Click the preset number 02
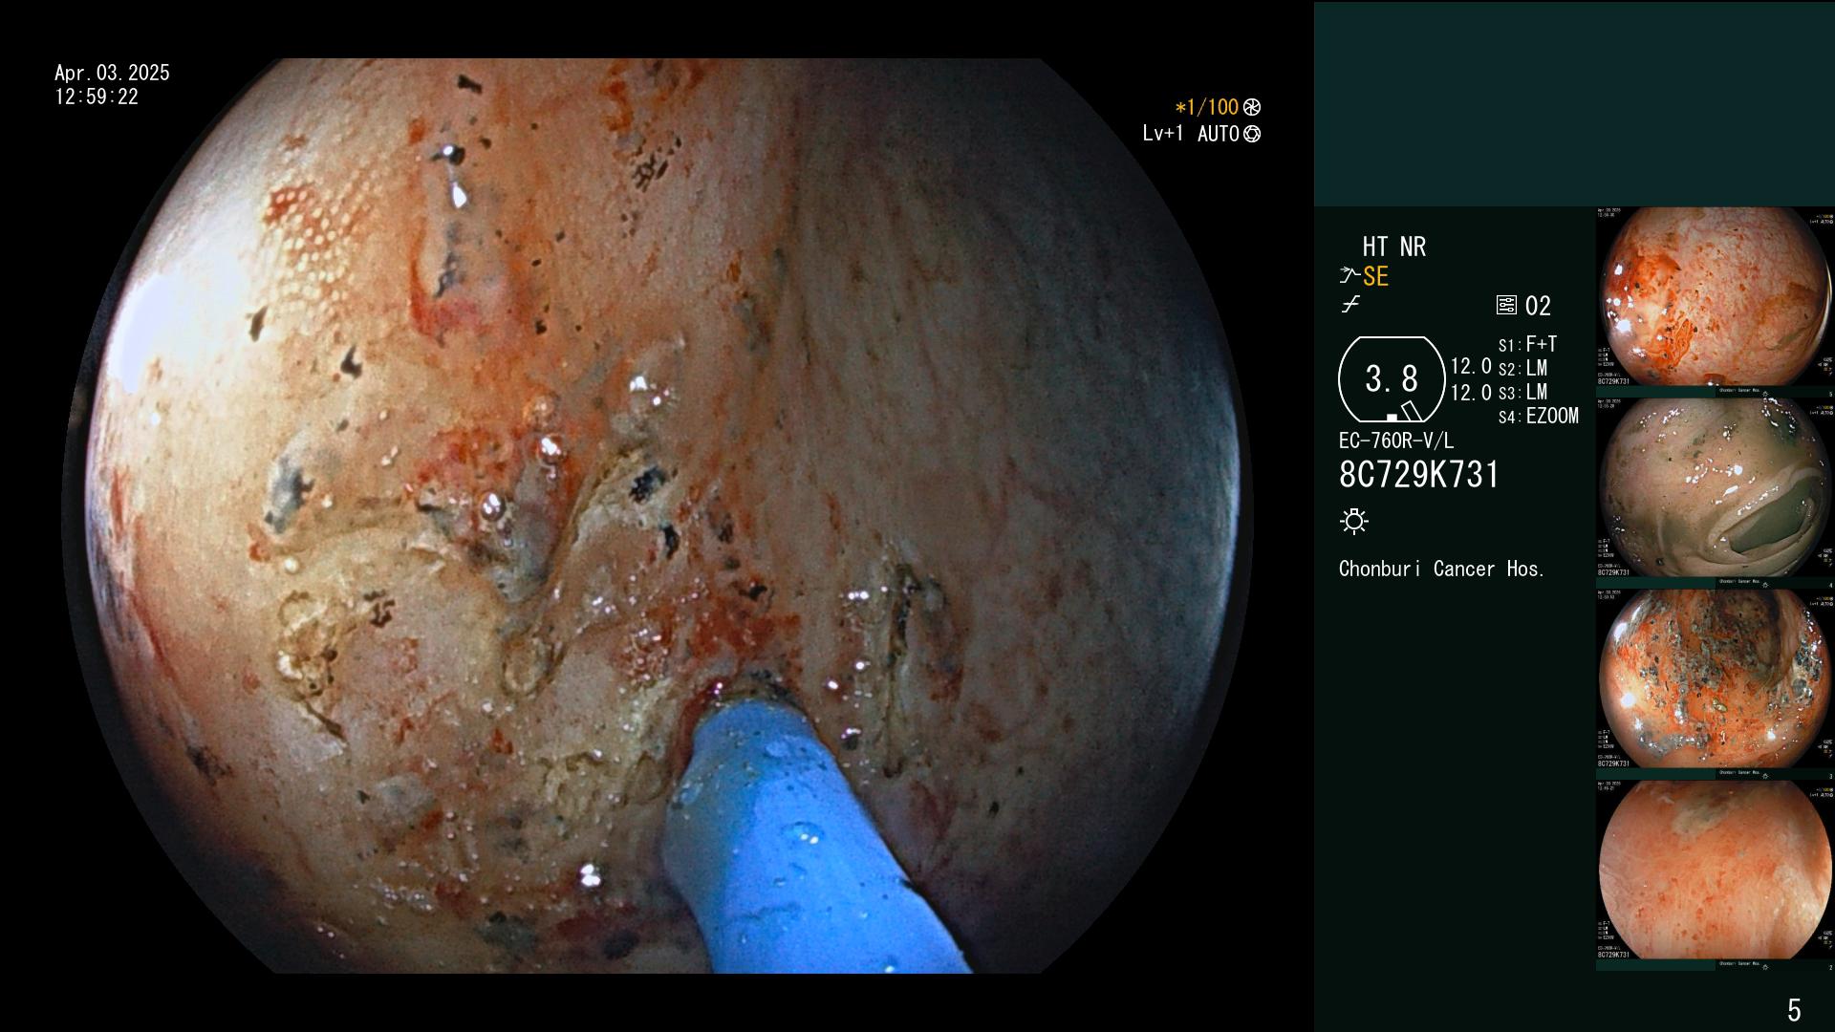Screen dimensions: 1835x1032 click(1538, 307)
